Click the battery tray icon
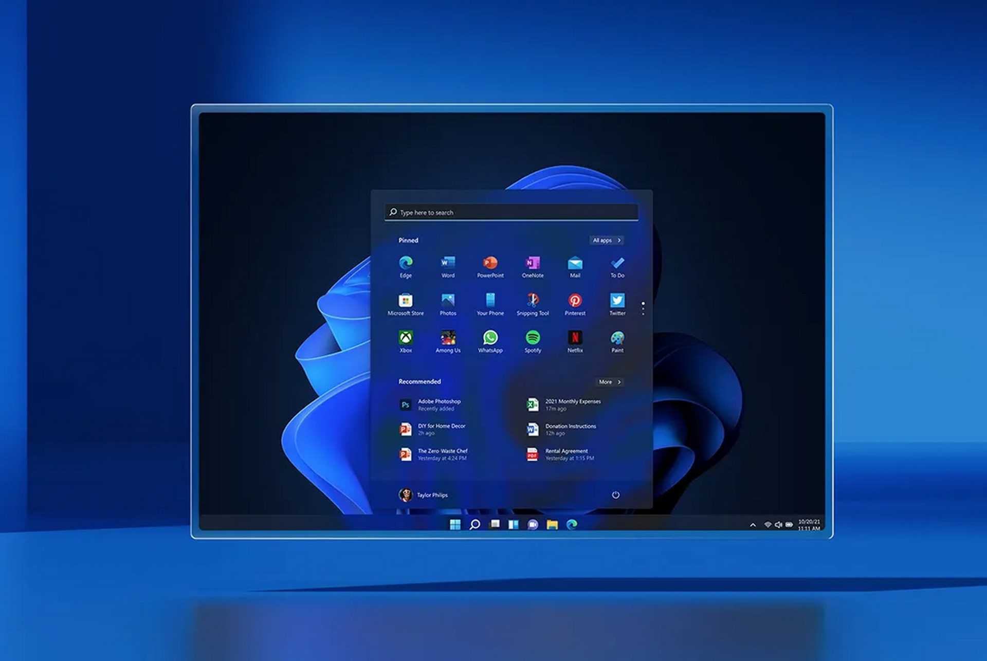 pos(789,525)
